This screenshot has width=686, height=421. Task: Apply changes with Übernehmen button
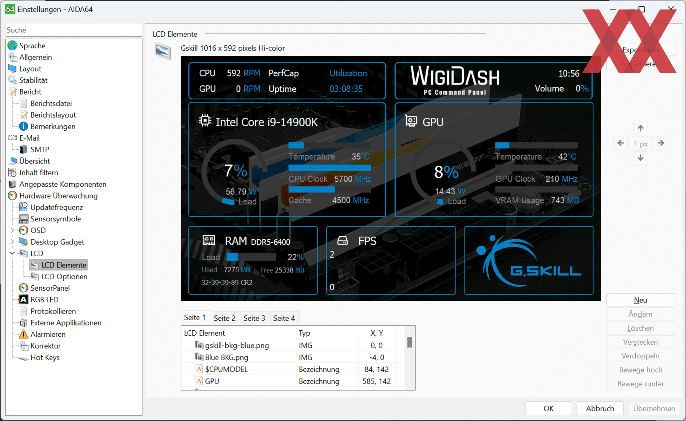click(x=654, y=408)
